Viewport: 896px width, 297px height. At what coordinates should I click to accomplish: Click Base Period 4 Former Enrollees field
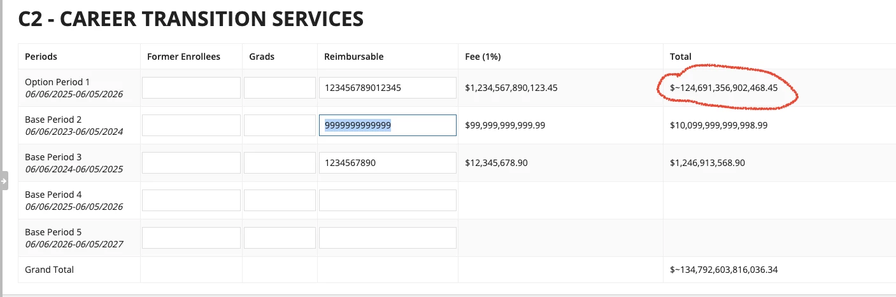point(191,200)
